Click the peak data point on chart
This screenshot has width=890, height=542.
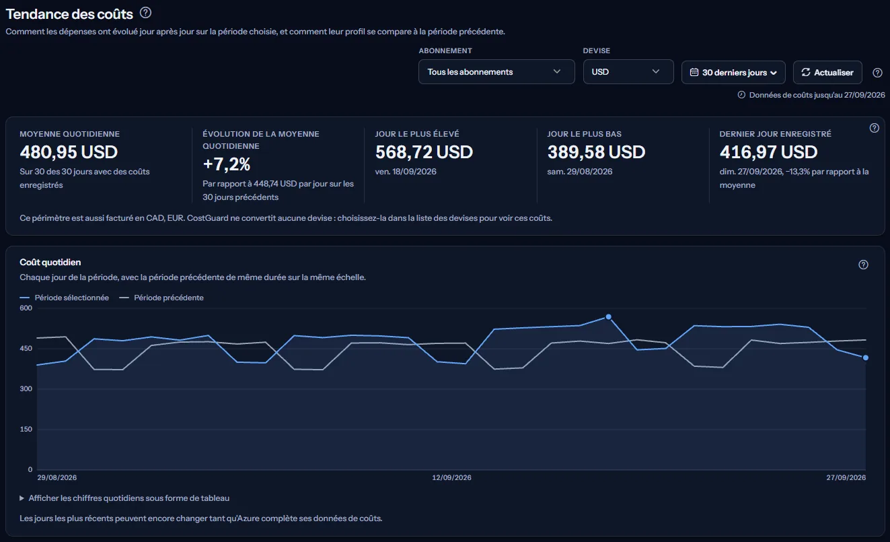click(x=608, y=316)
